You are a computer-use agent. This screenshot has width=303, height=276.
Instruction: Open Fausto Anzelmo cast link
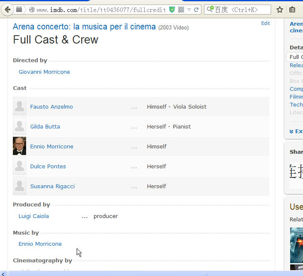point(51,107)
